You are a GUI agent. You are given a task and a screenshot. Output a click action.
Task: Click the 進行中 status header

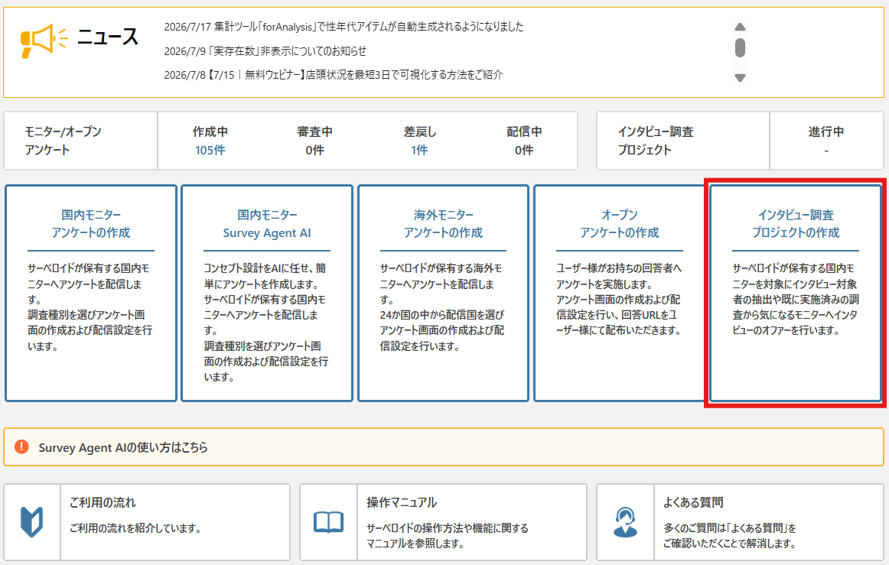click(x=826, y=132)
